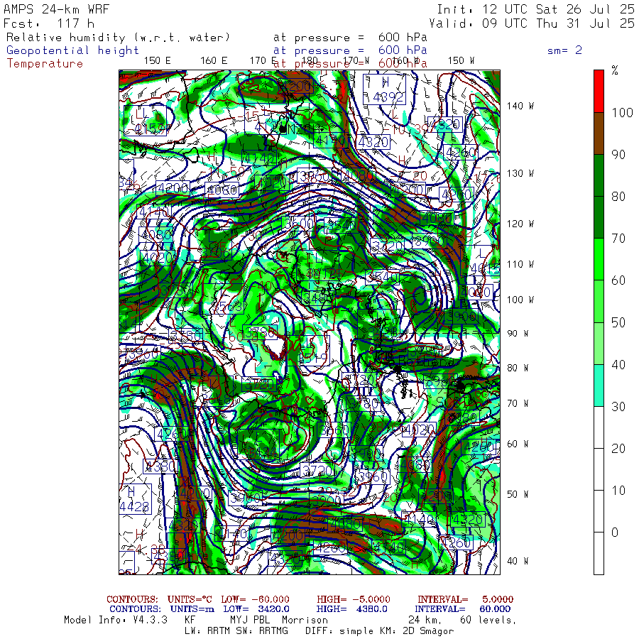Click the '70 W' label beside the map

coord(518,403)
